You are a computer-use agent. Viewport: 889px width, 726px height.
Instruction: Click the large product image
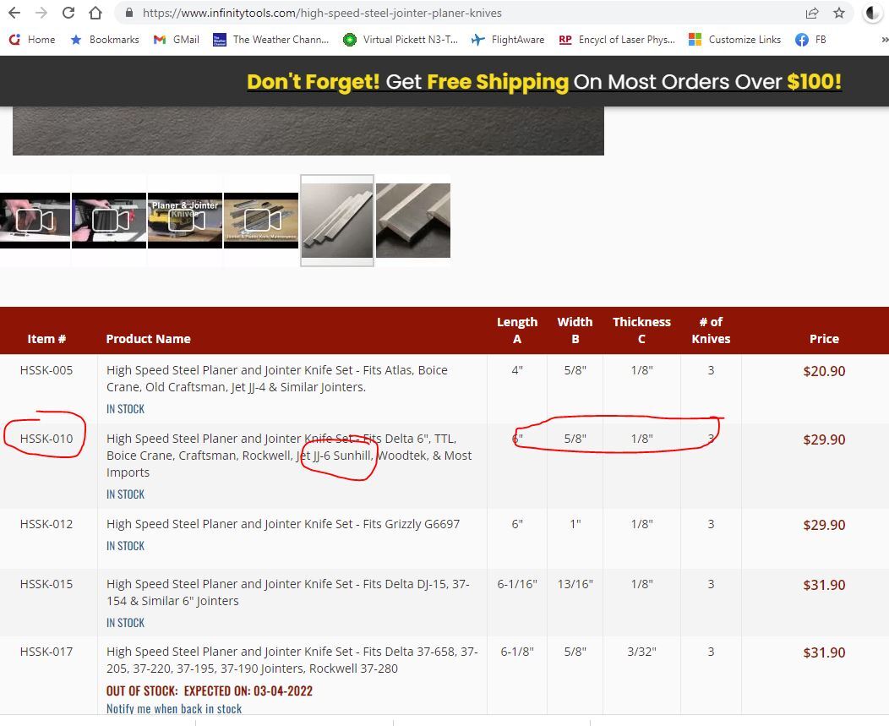[308, 130]
